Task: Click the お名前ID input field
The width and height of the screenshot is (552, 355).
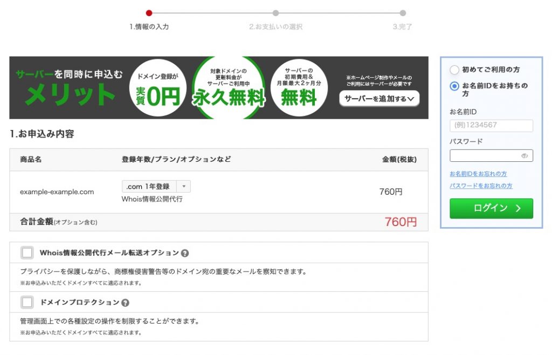Action: click(491, 126)
